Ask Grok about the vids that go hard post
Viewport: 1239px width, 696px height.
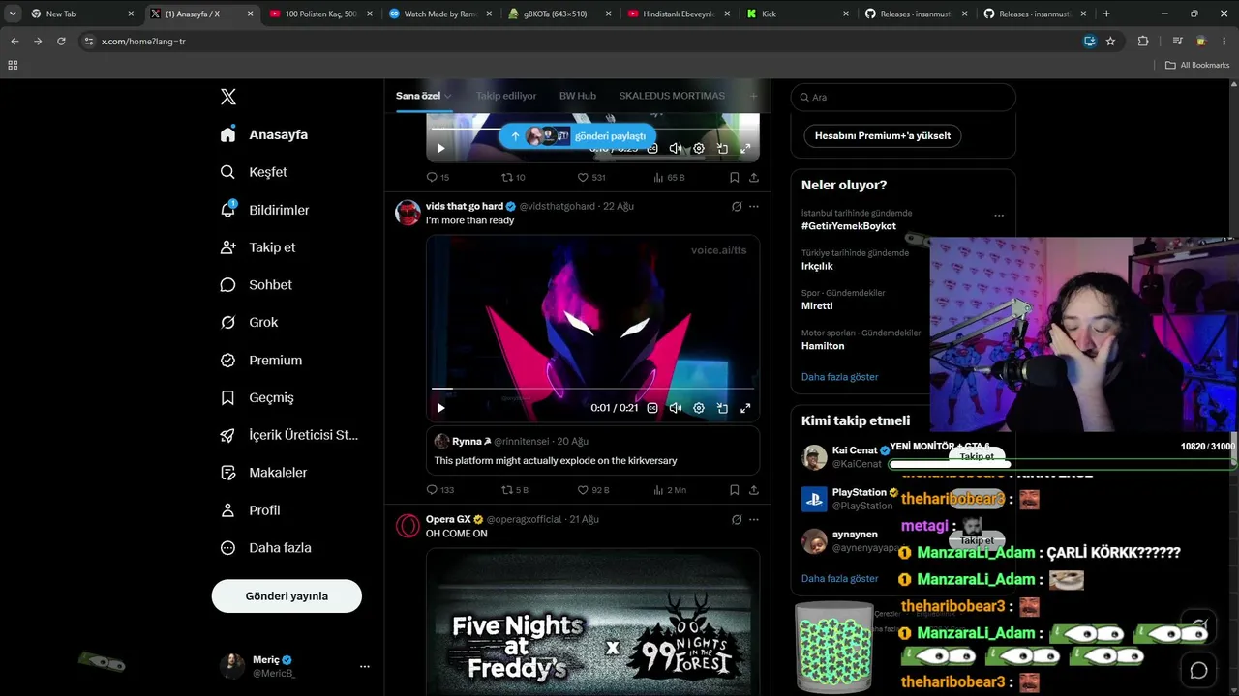coord(737,206)
